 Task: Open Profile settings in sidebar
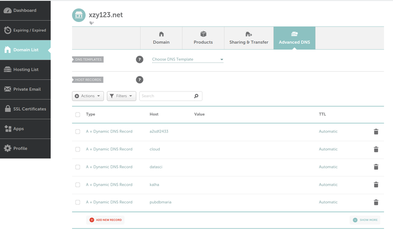tap(25, 149)
